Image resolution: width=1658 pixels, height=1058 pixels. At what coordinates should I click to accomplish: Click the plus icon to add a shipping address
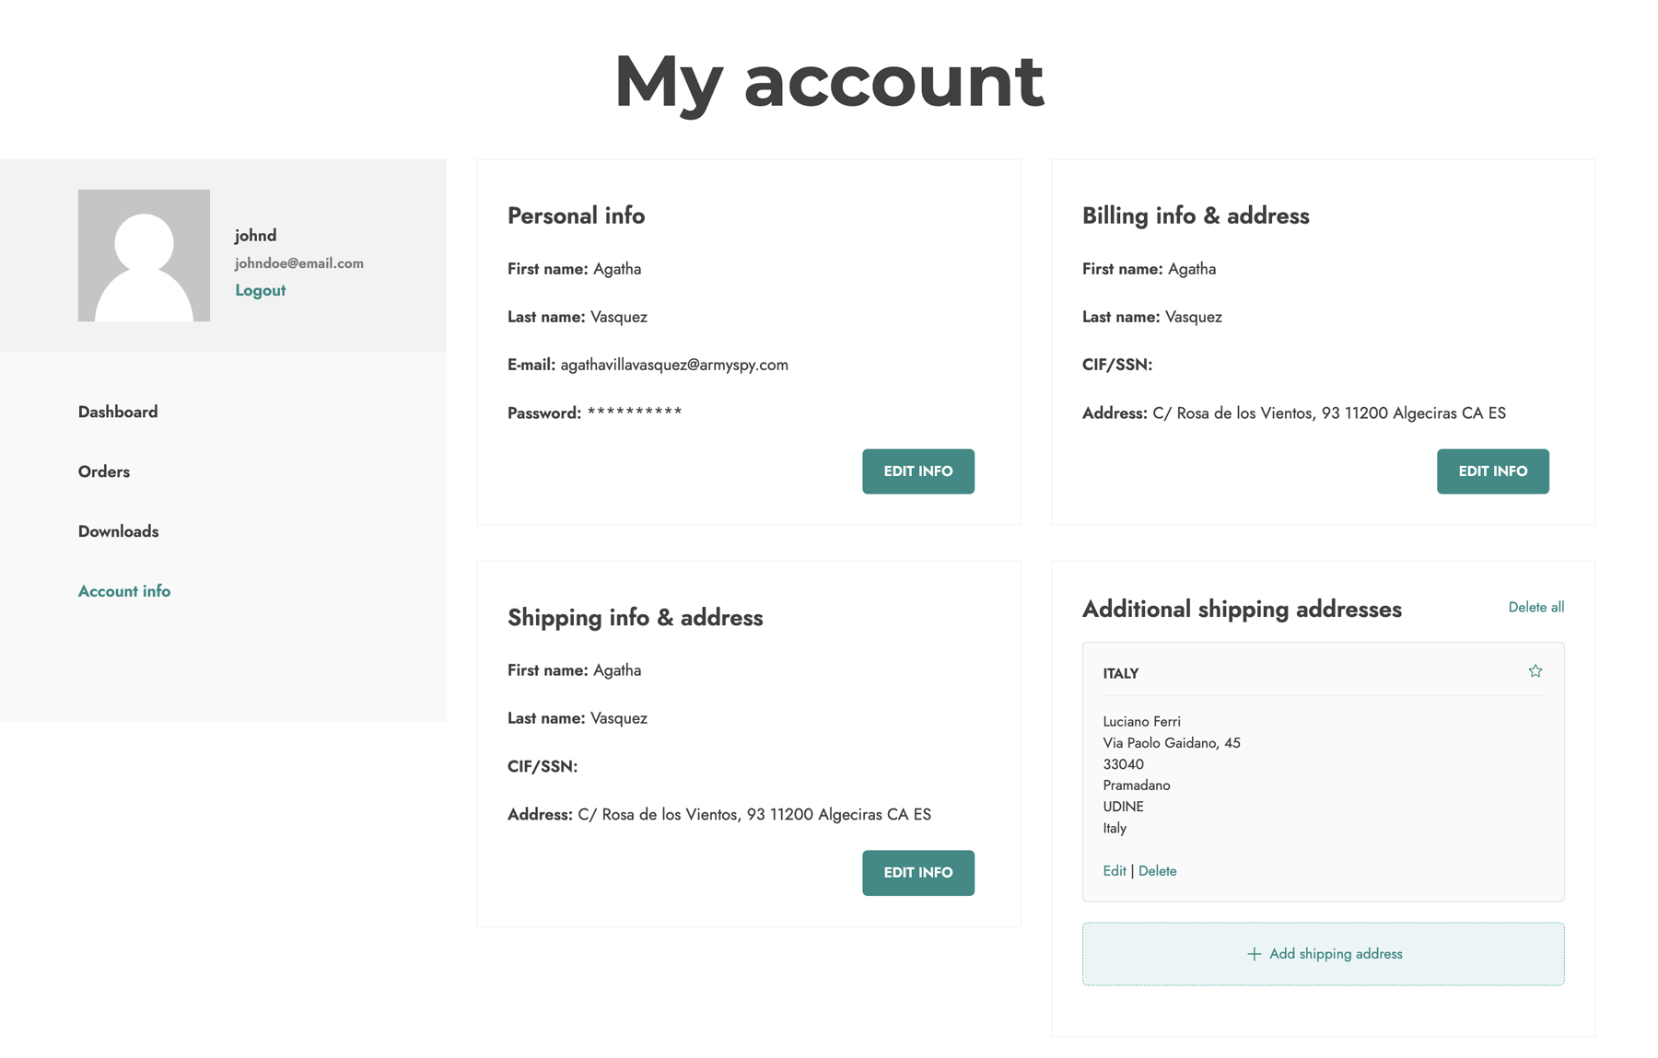coord(1254,954)
